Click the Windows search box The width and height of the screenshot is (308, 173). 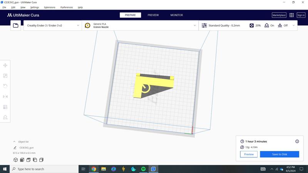pos(44,169)
